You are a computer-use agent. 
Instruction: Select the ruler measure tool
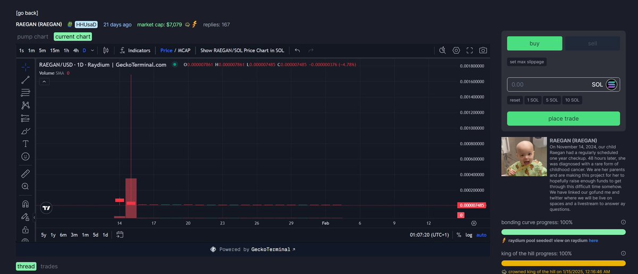[x=26, y=173]
